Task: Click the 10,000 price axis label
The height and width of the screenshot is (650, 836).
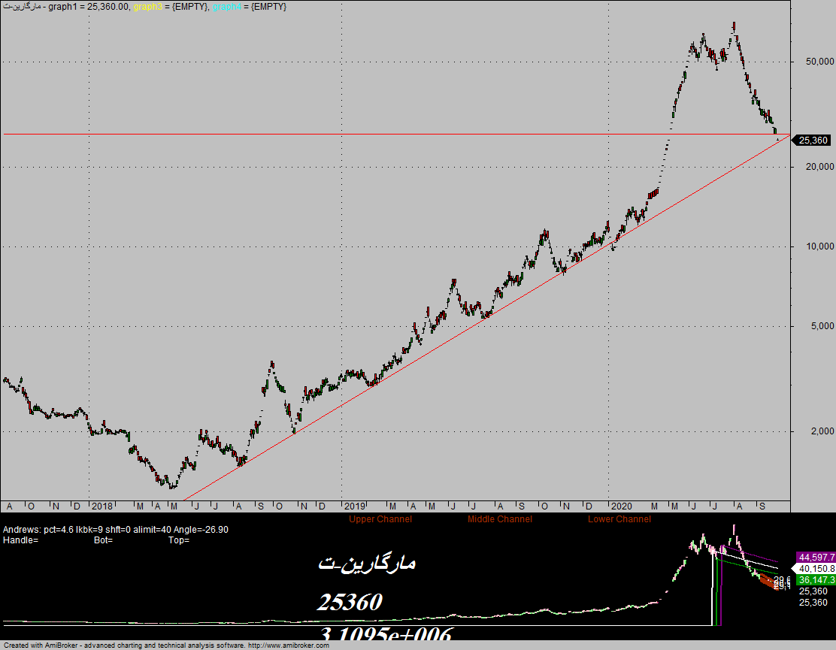Action: (x=819, y=246)
